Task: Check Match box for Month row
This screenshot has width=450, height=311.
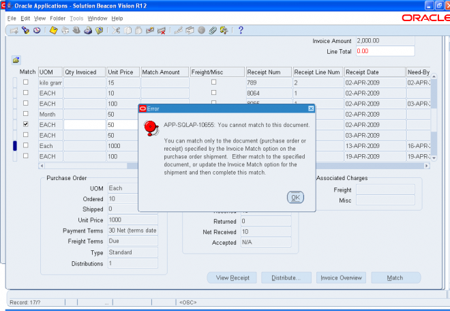Action: coord(26,114)
